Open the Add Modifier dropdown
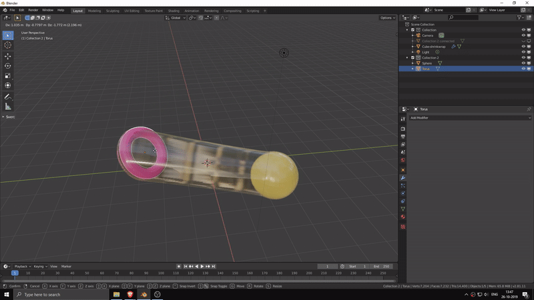534x300 pixels. point(470,118)
